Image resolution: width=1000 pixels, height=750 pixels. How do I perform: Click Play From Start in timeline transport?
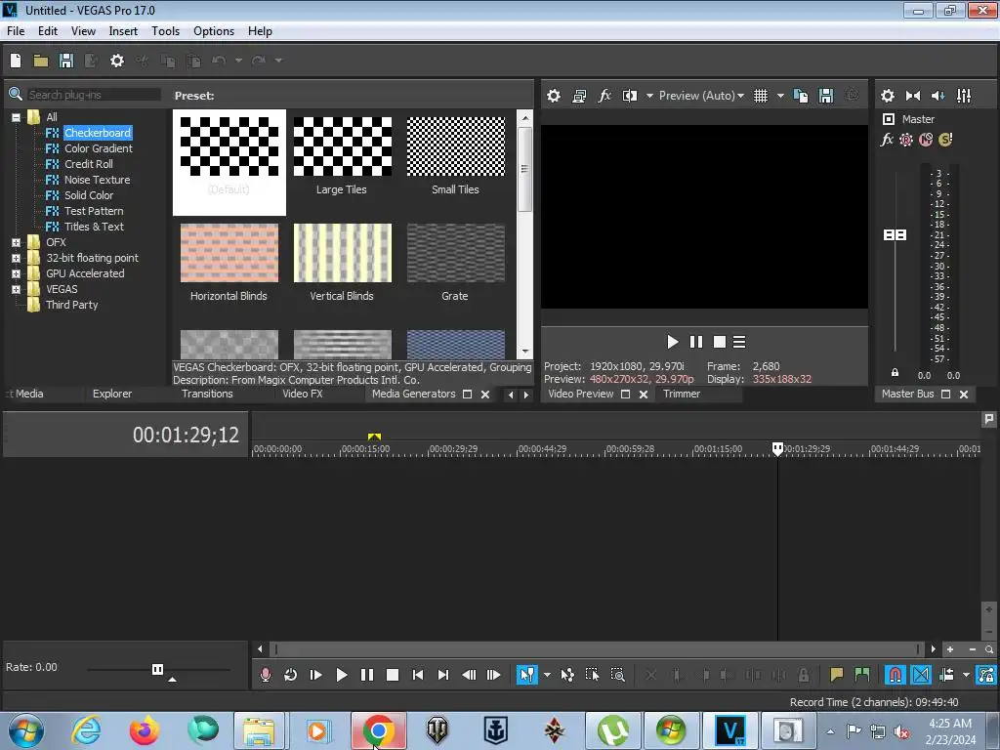pyautogui.click(x=315, y=675)
